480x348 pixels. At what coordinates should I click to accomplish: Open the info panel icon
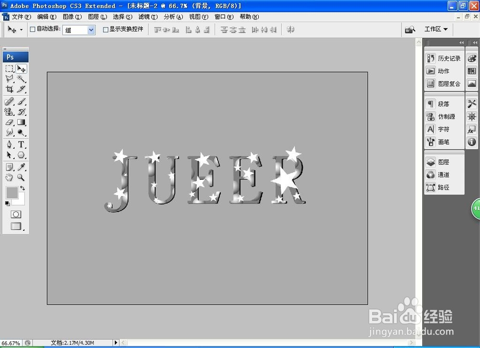(472, 142)
